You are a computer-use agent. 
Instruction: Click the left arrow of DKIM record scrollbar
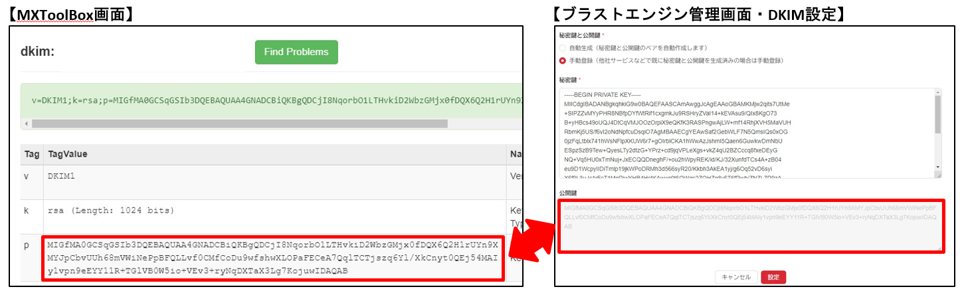(28, 124)
